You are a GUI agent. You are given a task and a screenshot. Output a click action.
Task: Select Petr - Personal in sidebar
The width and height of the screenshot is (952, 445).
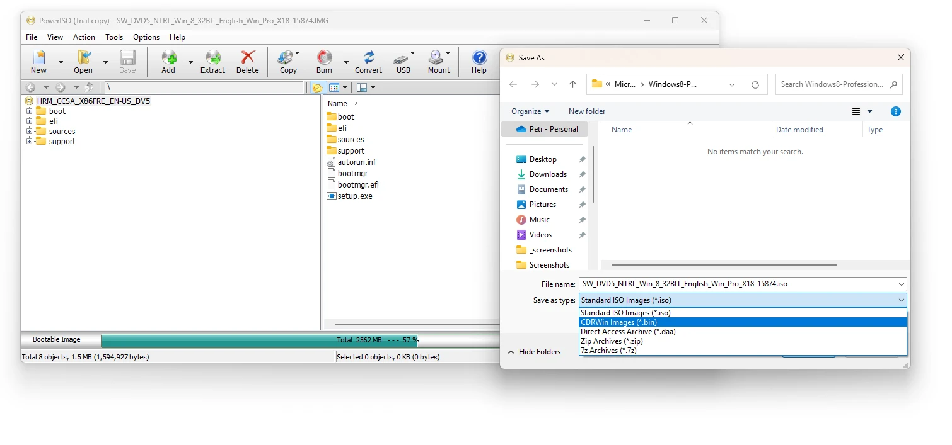[x=546, y=129]
